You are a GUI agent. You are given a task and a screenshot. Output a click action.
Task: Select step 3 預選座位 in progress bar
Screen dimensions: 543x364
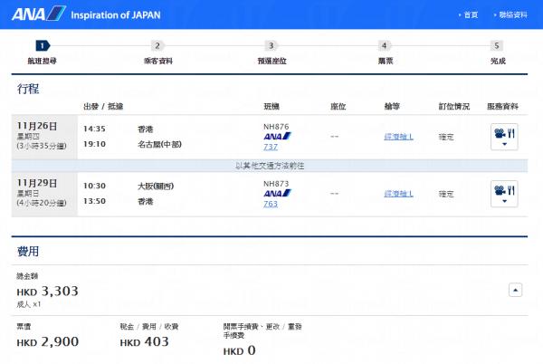[x=271, y=53]
